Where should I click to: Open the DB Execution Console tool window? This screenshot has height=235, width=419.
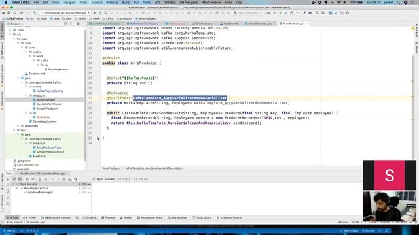pos(56,217)
